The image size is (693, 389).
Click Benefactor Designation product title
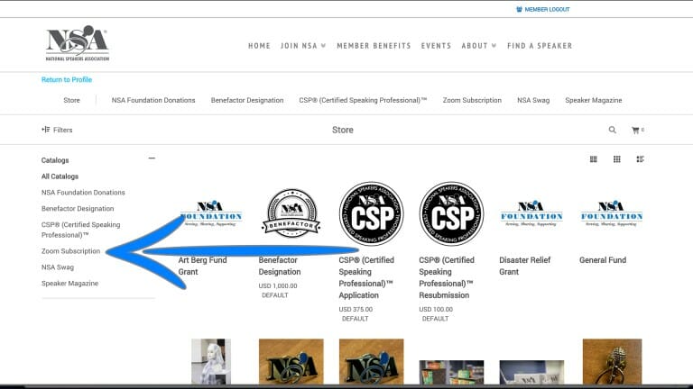tap(280, 266)
